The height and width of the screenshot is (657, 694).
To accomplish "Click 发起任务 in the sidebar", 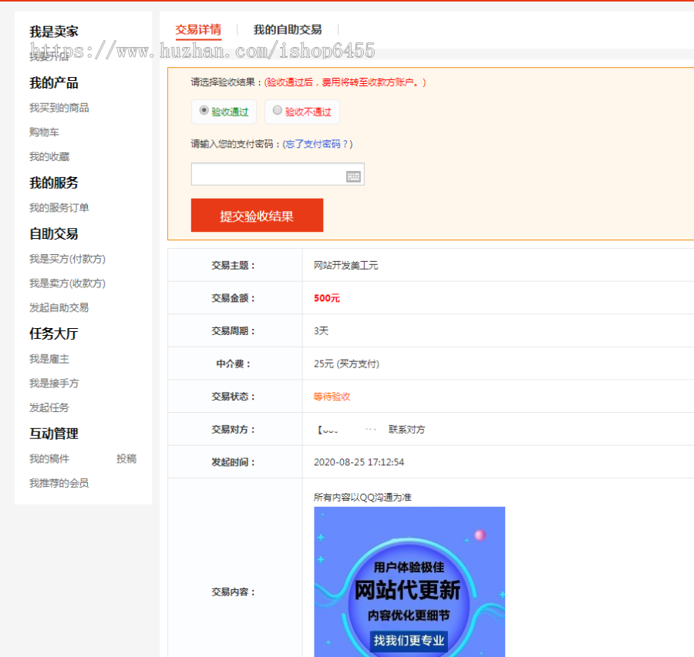I will point(49,407).
